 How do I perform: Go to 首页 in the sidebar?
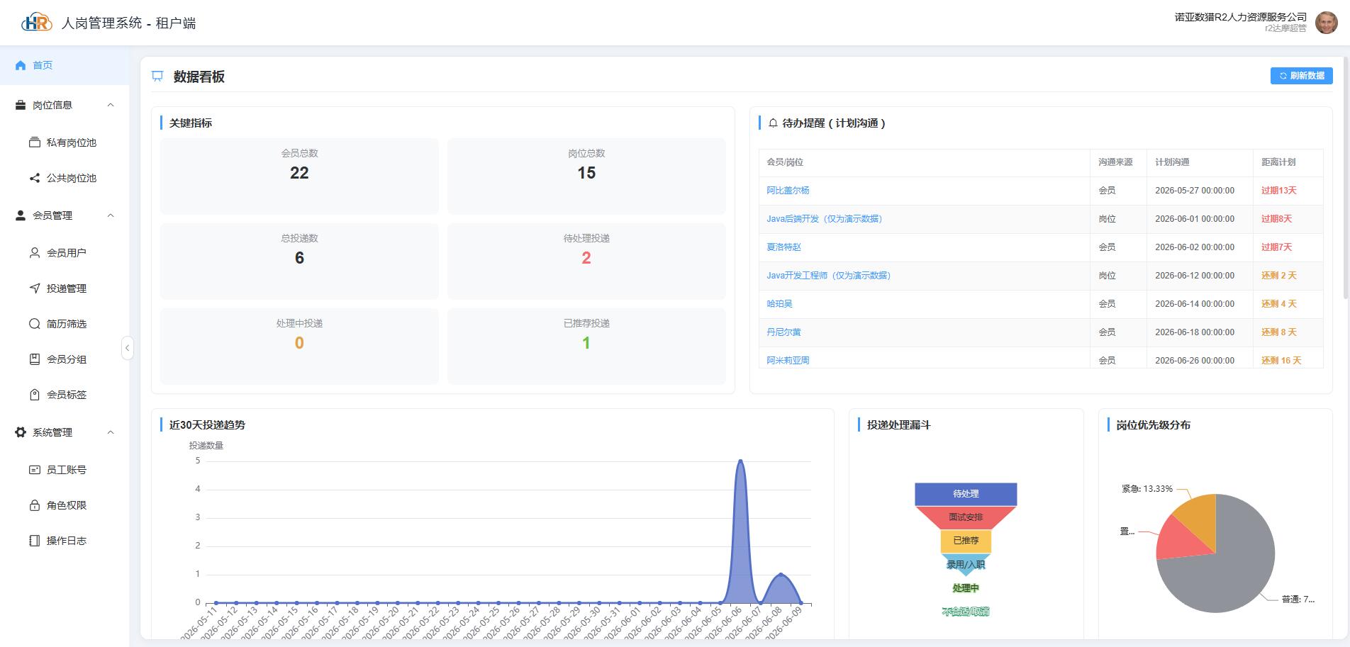65,65
